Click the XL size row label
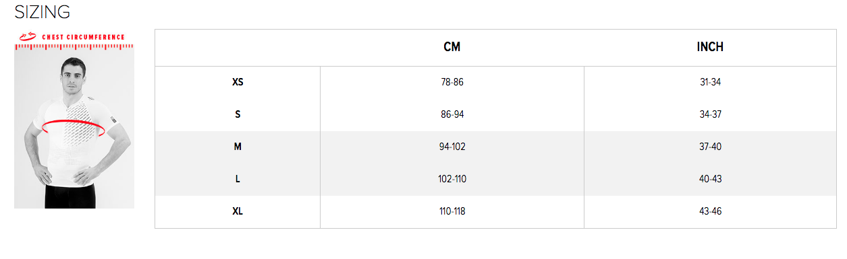The image size is (847, 259). click(x=238, y=211)
